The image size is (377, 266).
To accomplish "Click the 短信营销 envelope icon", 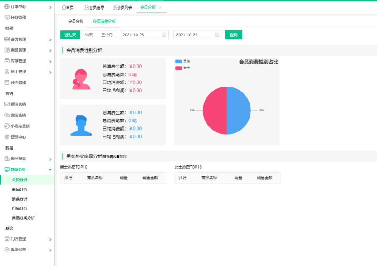I will pos(7,104).
